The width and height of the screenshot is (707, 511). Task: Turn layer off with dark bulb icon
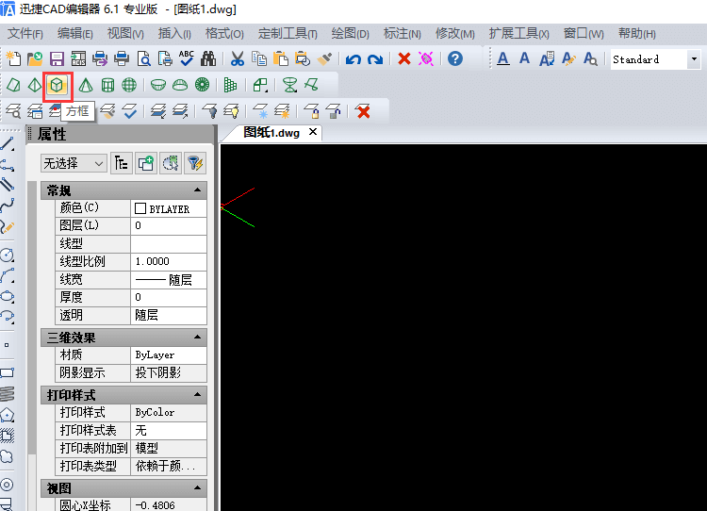click(209, 111)
